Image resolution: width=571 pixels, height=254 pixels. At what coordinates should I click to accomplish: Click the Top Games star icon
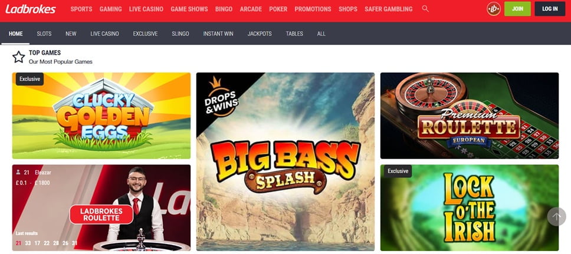pos(18,57)
